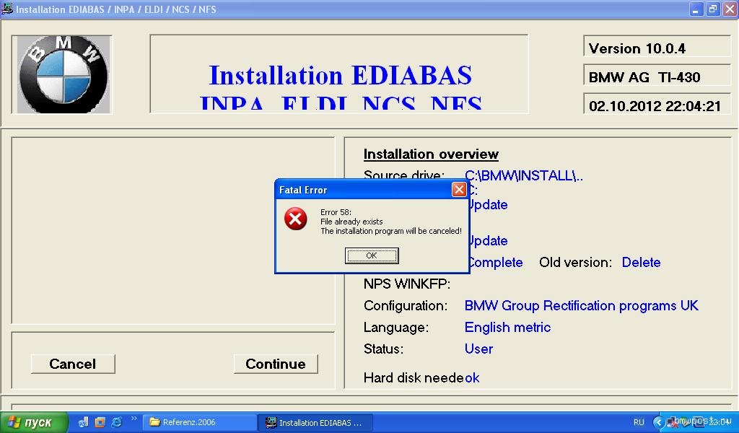Click the middle quick launch icon

pos(100,422)
